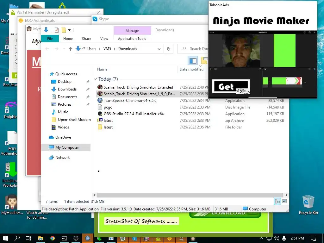324x243 pixels.
Task: Collapse the Today (7) group
Action: coord(95,79)
